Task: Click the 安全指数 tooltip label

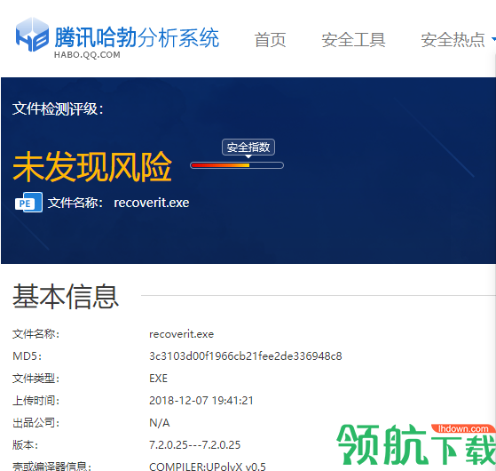Action: click(248, 148)
